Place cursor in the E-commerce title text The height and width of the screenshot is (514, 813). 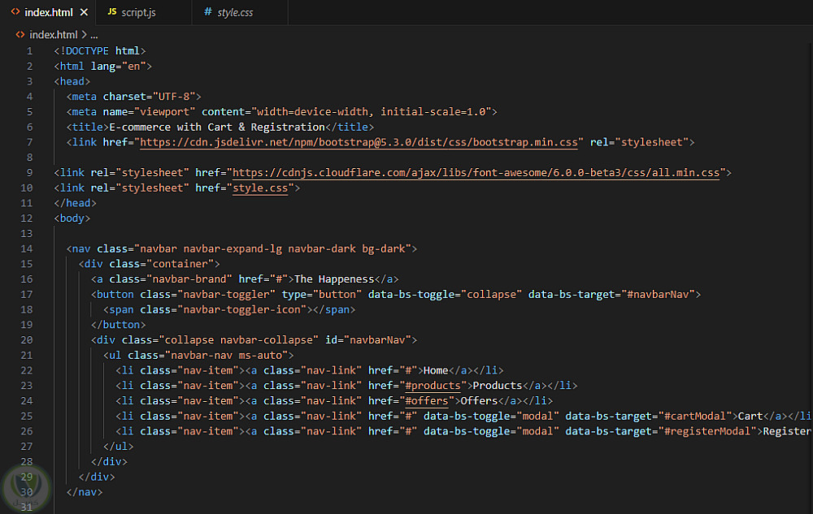(x=216, y=127)
